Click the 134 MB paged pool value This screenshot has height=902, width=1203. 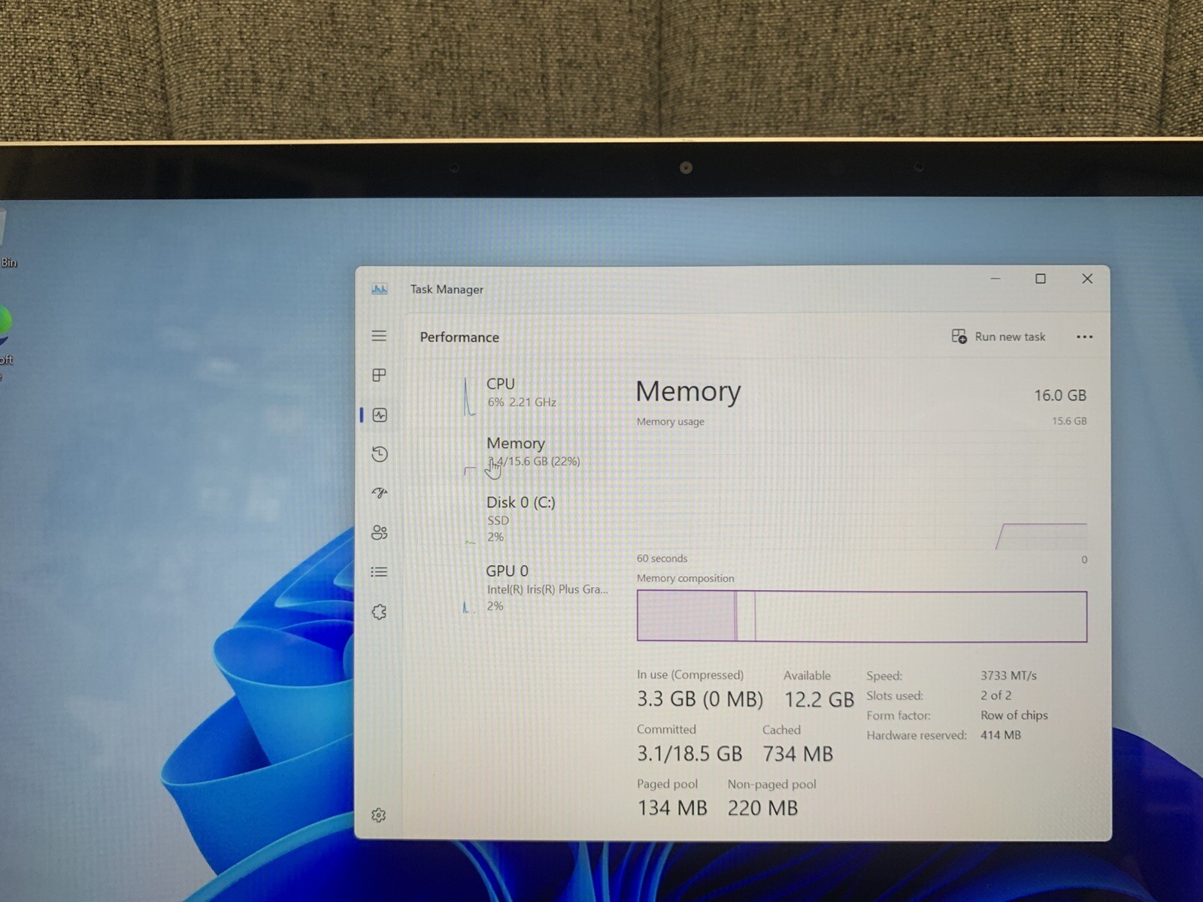pyautogui.click(x=672, y=808)
